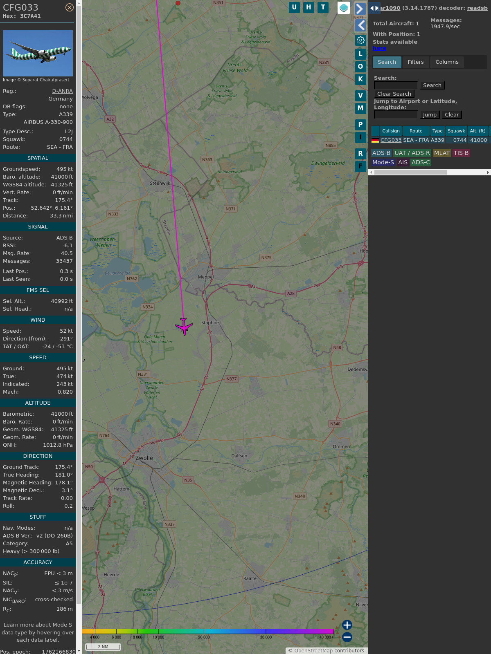Open map settings gear icon
The image size is (491, 654).
[360, 40]
